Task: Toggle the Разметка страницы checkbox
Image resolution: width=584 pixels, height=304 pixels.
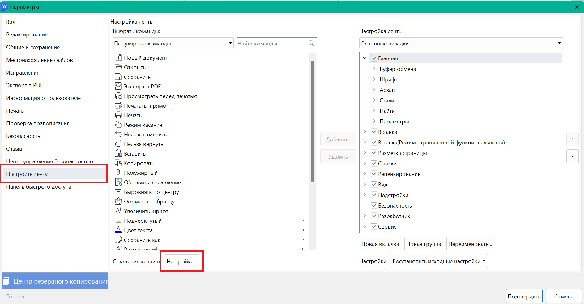Action: 374,153
